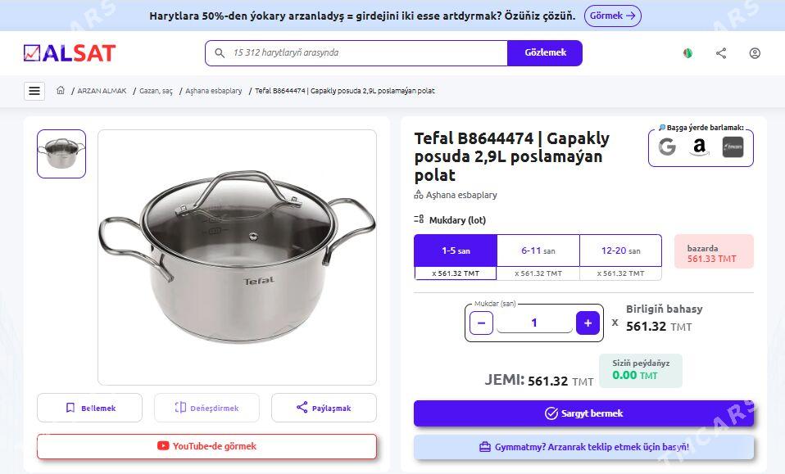Search this product on Amazon

coord(699,147)
